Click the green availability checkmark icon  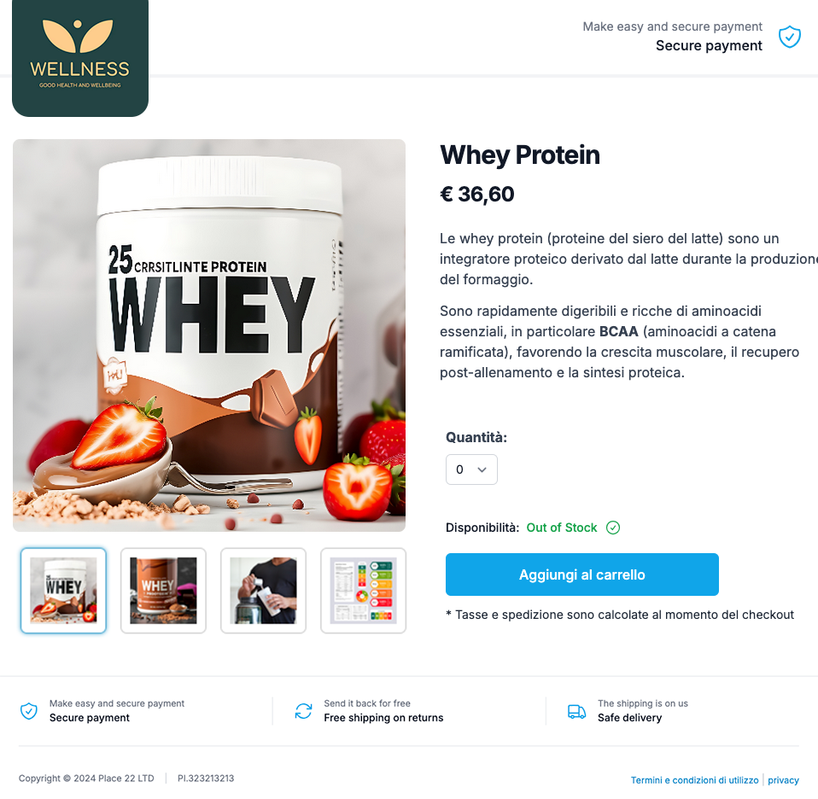click(x=613, y=528)
